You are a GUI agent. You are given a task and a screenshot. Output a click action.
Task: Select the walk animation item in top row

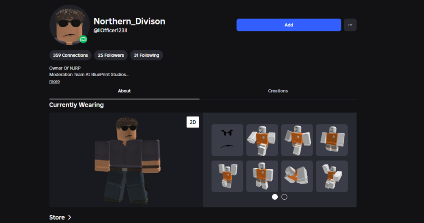[297, 140]
